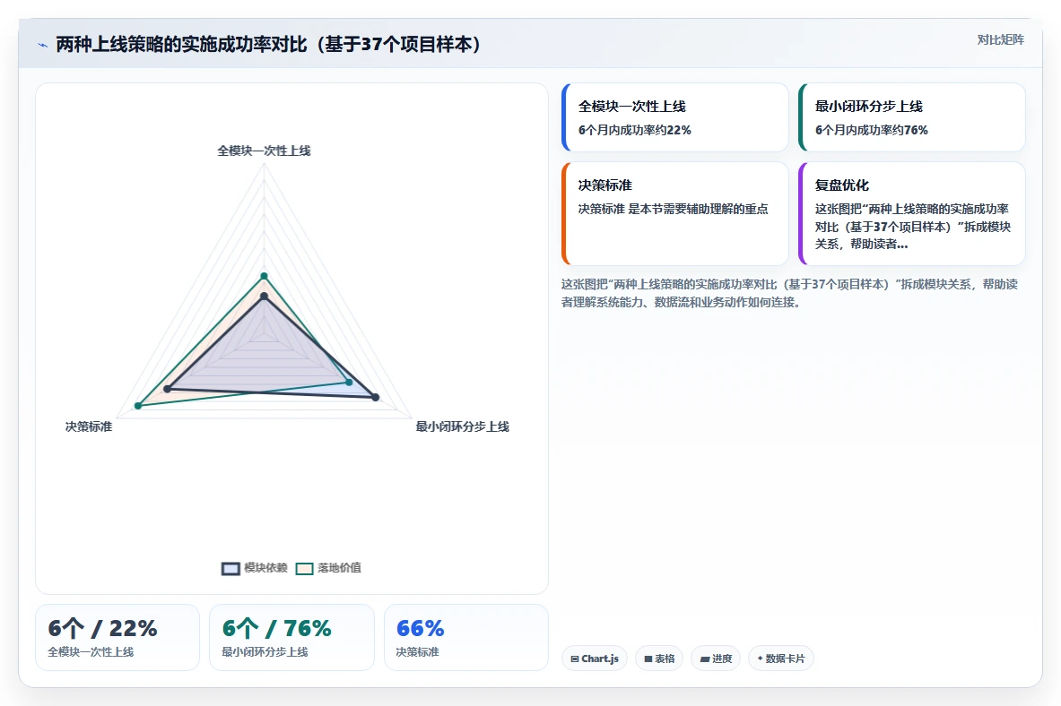1061x706 pixels.
Task: Open the 全模块一次性上线 info card
Action: point(675,117)
